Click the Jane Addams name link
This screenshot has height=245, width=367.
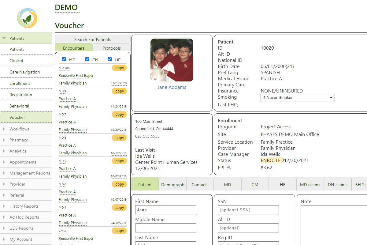point(172,87)
